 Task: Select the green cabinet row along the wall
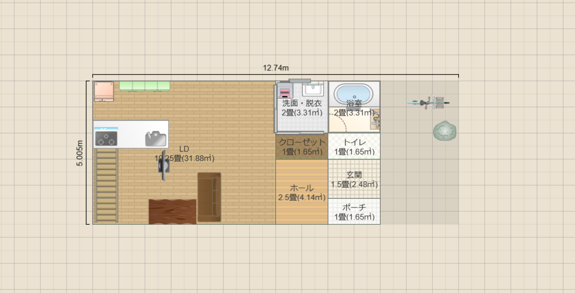[x=144, y=86]
